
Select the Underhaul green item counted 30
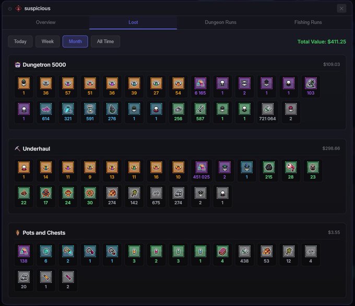[90, 196]
